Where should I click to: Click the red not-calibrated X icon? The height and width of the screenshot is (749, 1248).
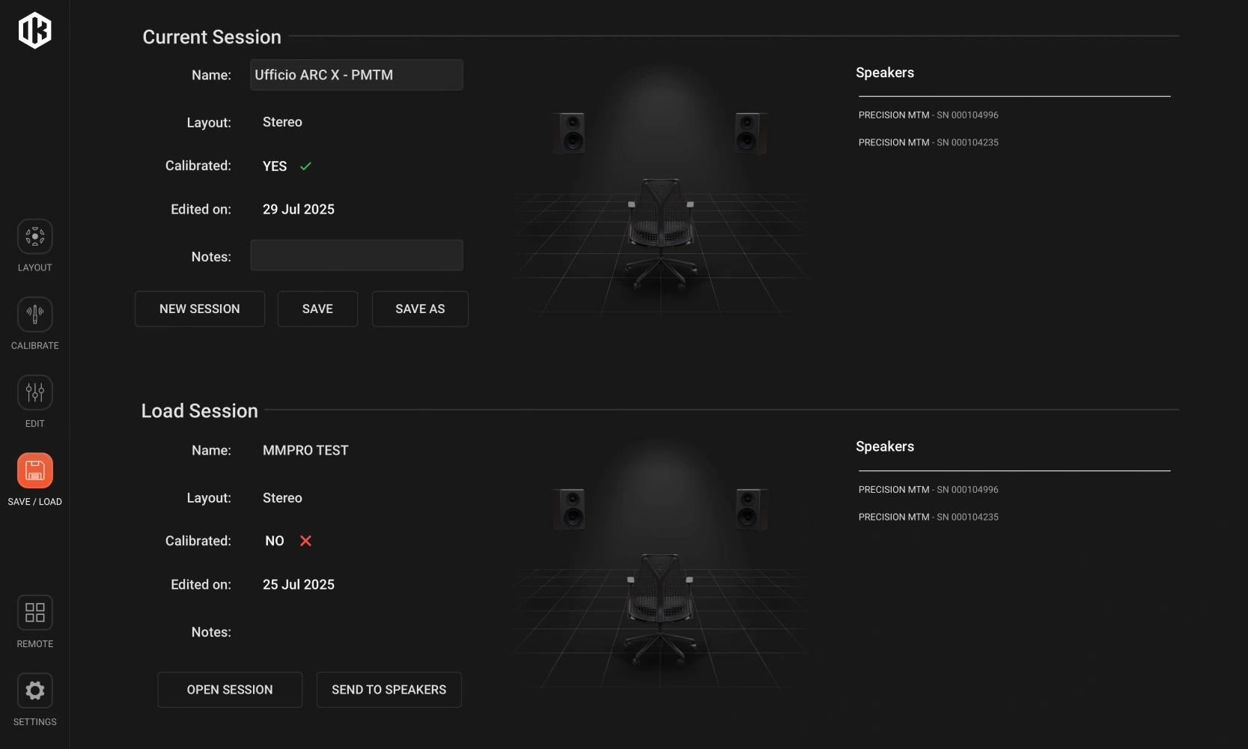coord(305,541)
